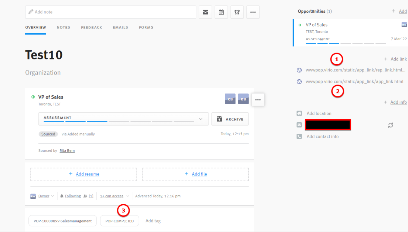The height and width of the screenshot is (232, 408).
Task: Click the location home icon next to Add location
Action: (x=299, y=113)
